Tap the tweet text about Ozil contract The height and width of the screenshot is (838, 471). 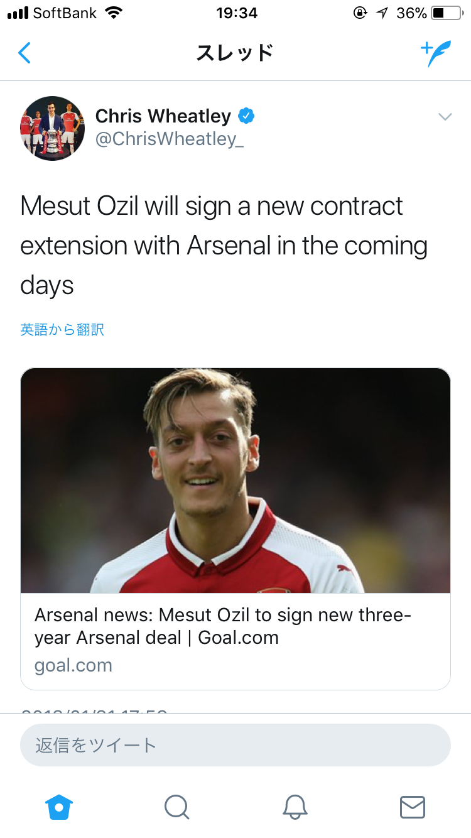point(224,246)
